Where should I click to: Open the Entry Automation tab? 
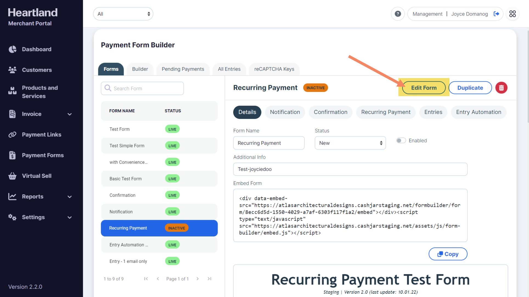[x=478, y=112]
